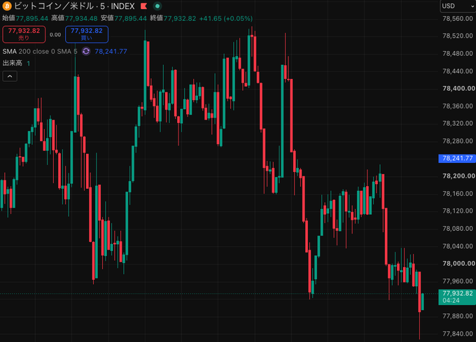This screenshot has height=342, width=476.
Task: Click the purple SMA refresh icon
Action: click(86, 51)
